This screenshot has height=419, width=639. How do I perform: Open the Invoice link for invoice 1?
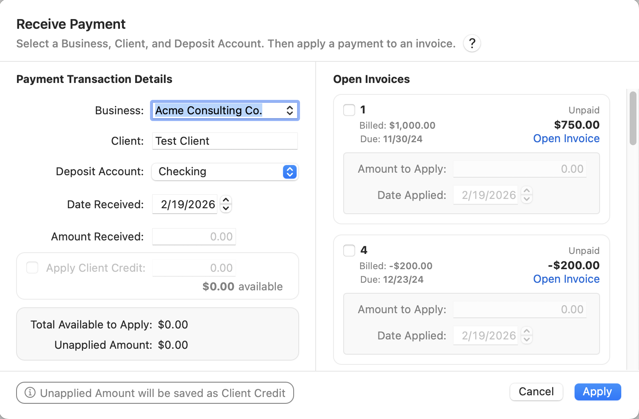pyautogui.click(x=566, y=139)
